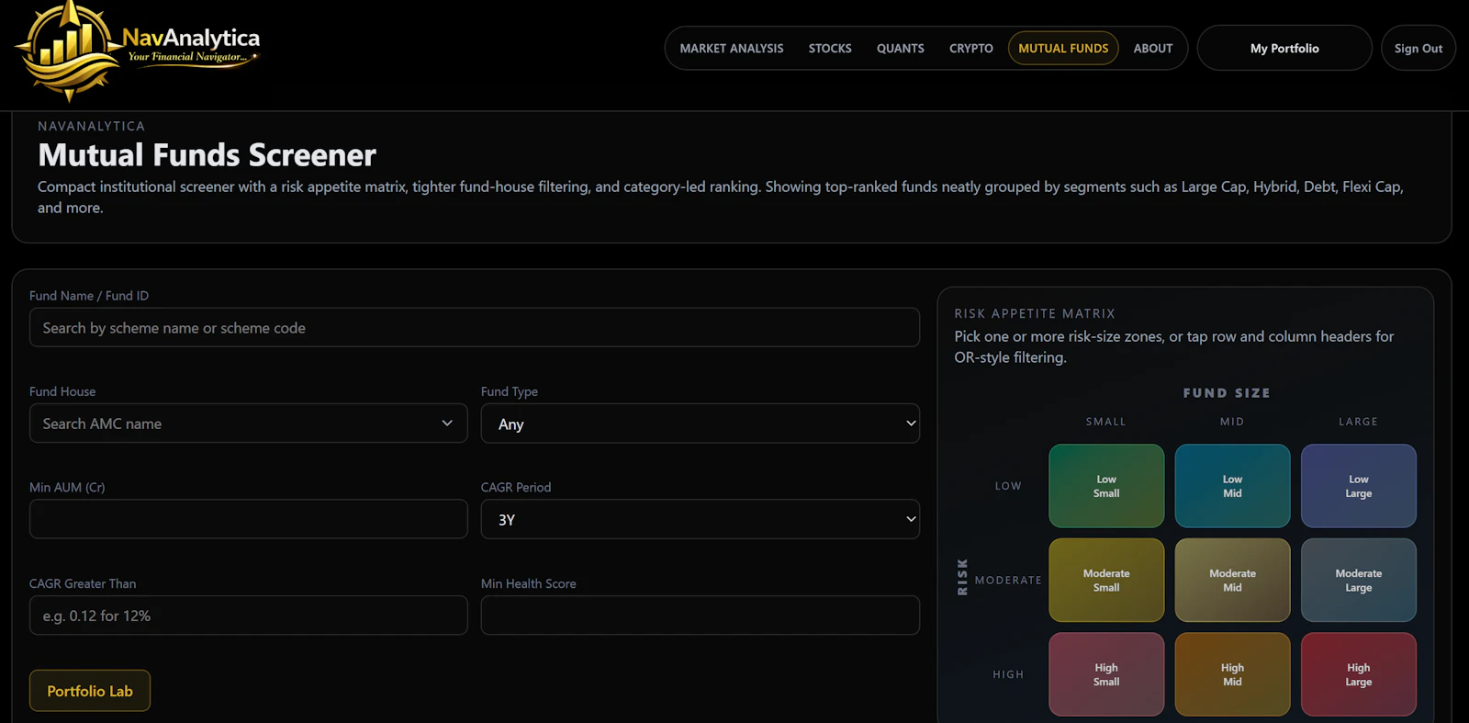This screenshot has height=723, width=1469.
Task: Click the MID fund size column header
Action: (1232, 422)
